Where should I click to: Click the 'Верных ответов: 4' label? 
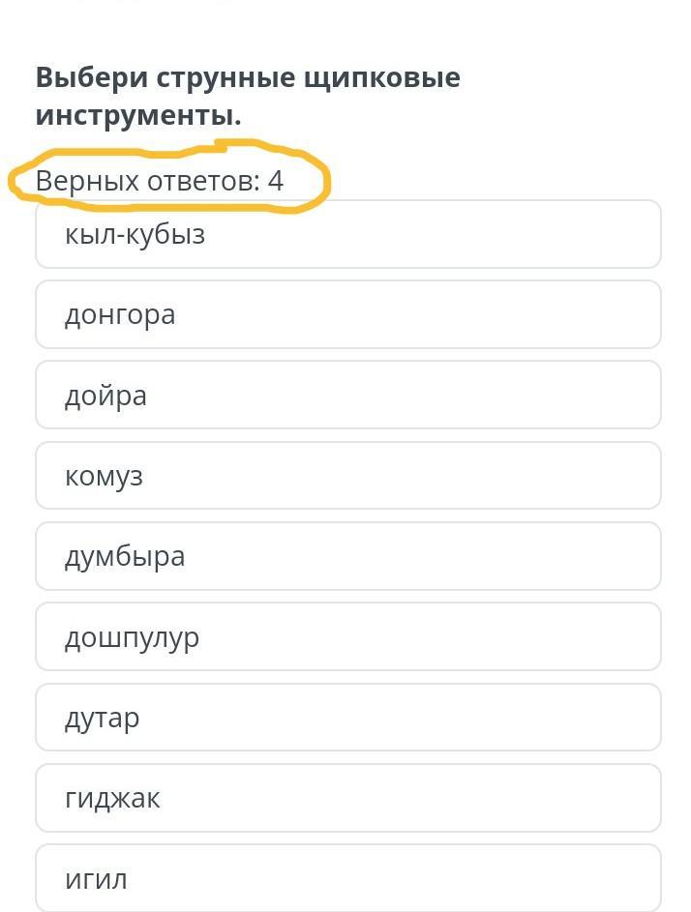pos(160,181)
